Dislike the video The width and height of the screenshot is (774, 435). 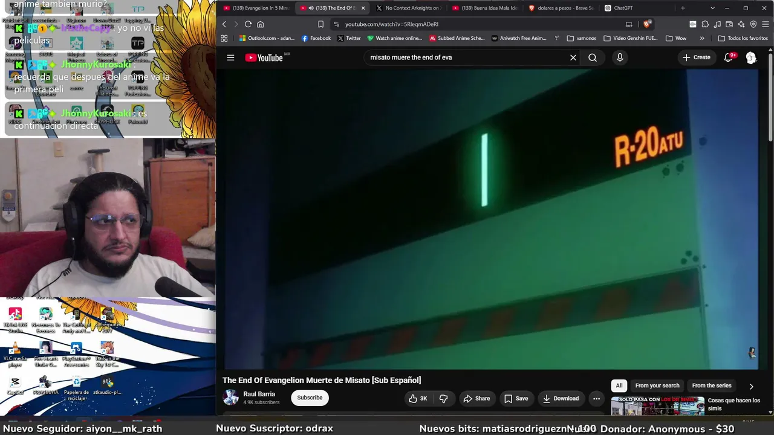click(443, 398)
